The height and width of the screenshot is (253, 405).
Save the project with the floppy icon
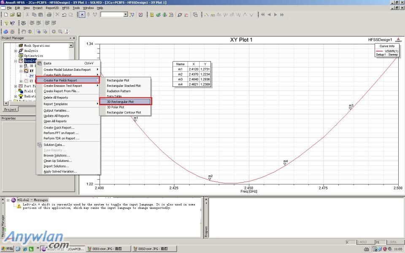(x=19, y=15)
